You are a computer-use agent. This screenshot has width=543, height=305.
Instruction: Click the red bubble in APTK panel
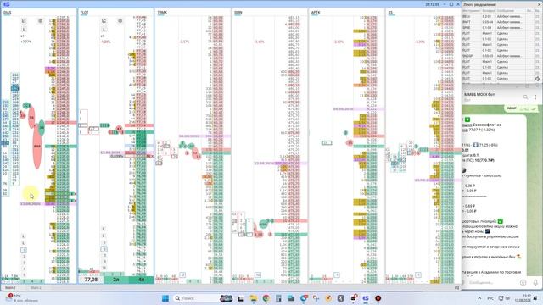(350, 142)
